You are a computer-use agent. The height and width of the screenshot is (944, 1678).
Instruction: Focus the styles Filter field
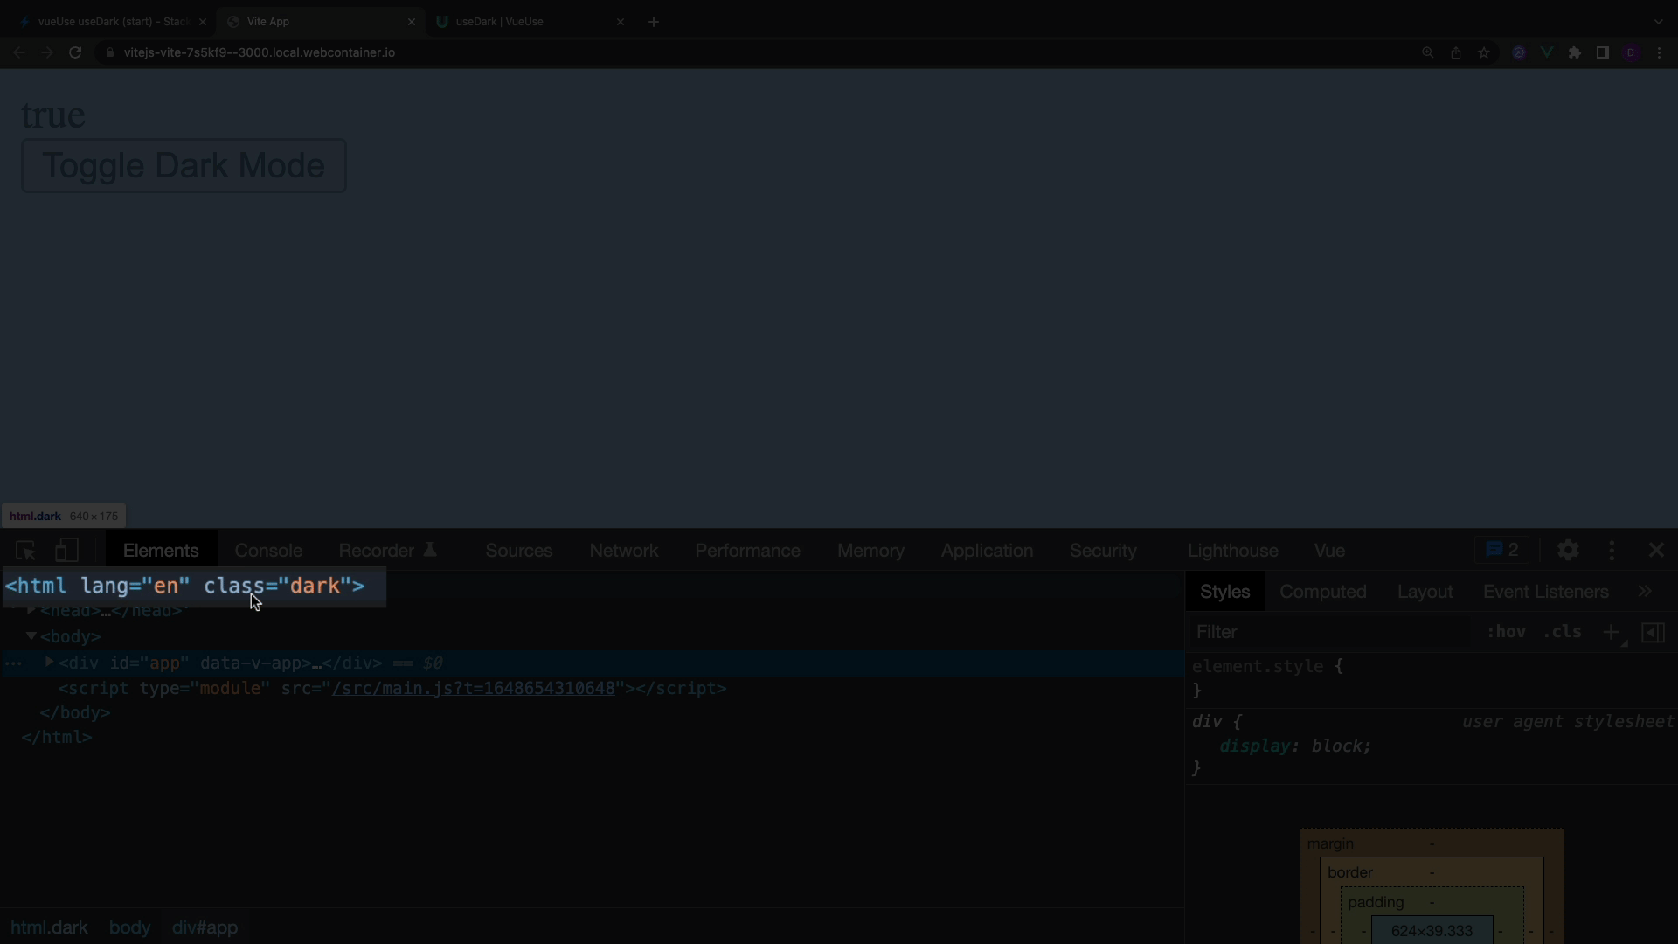[1328, 632]
